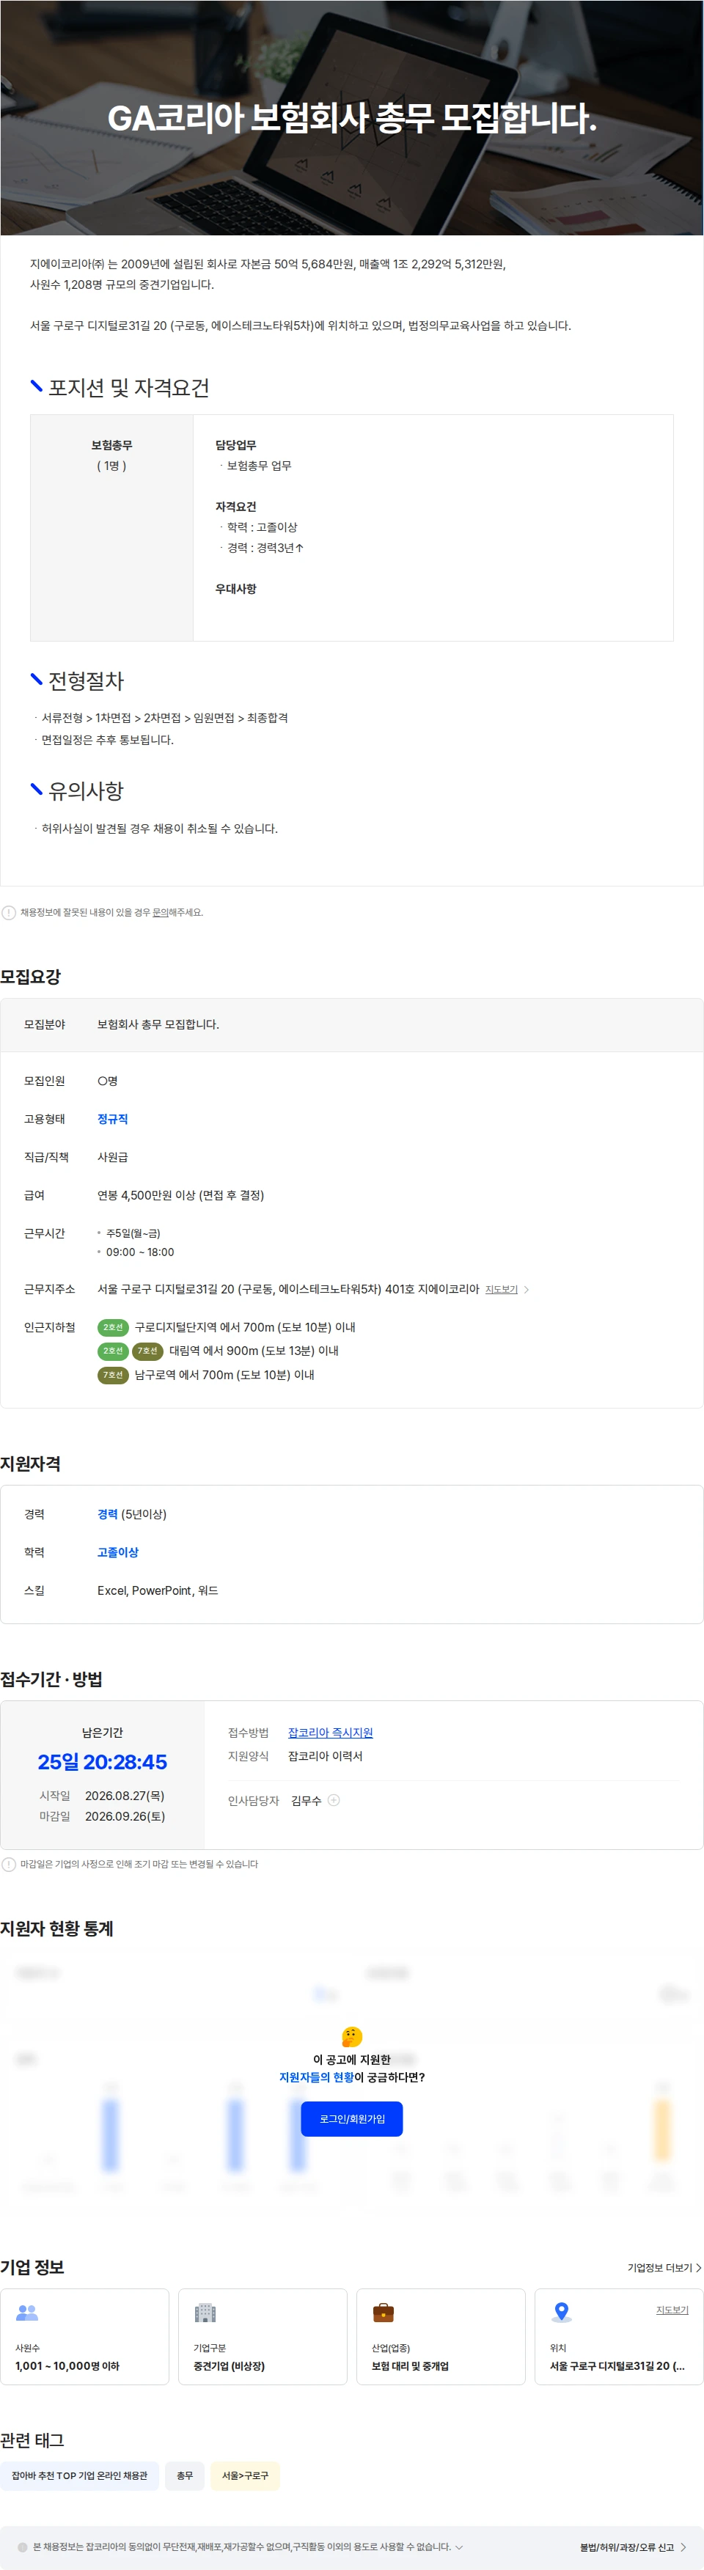
Task: Click the 사원급 position text
Action: click(113, 1157)
